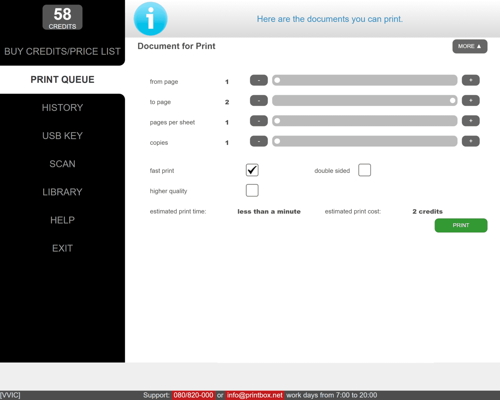
Task: Increase the from page value
Action: [470, 80]
